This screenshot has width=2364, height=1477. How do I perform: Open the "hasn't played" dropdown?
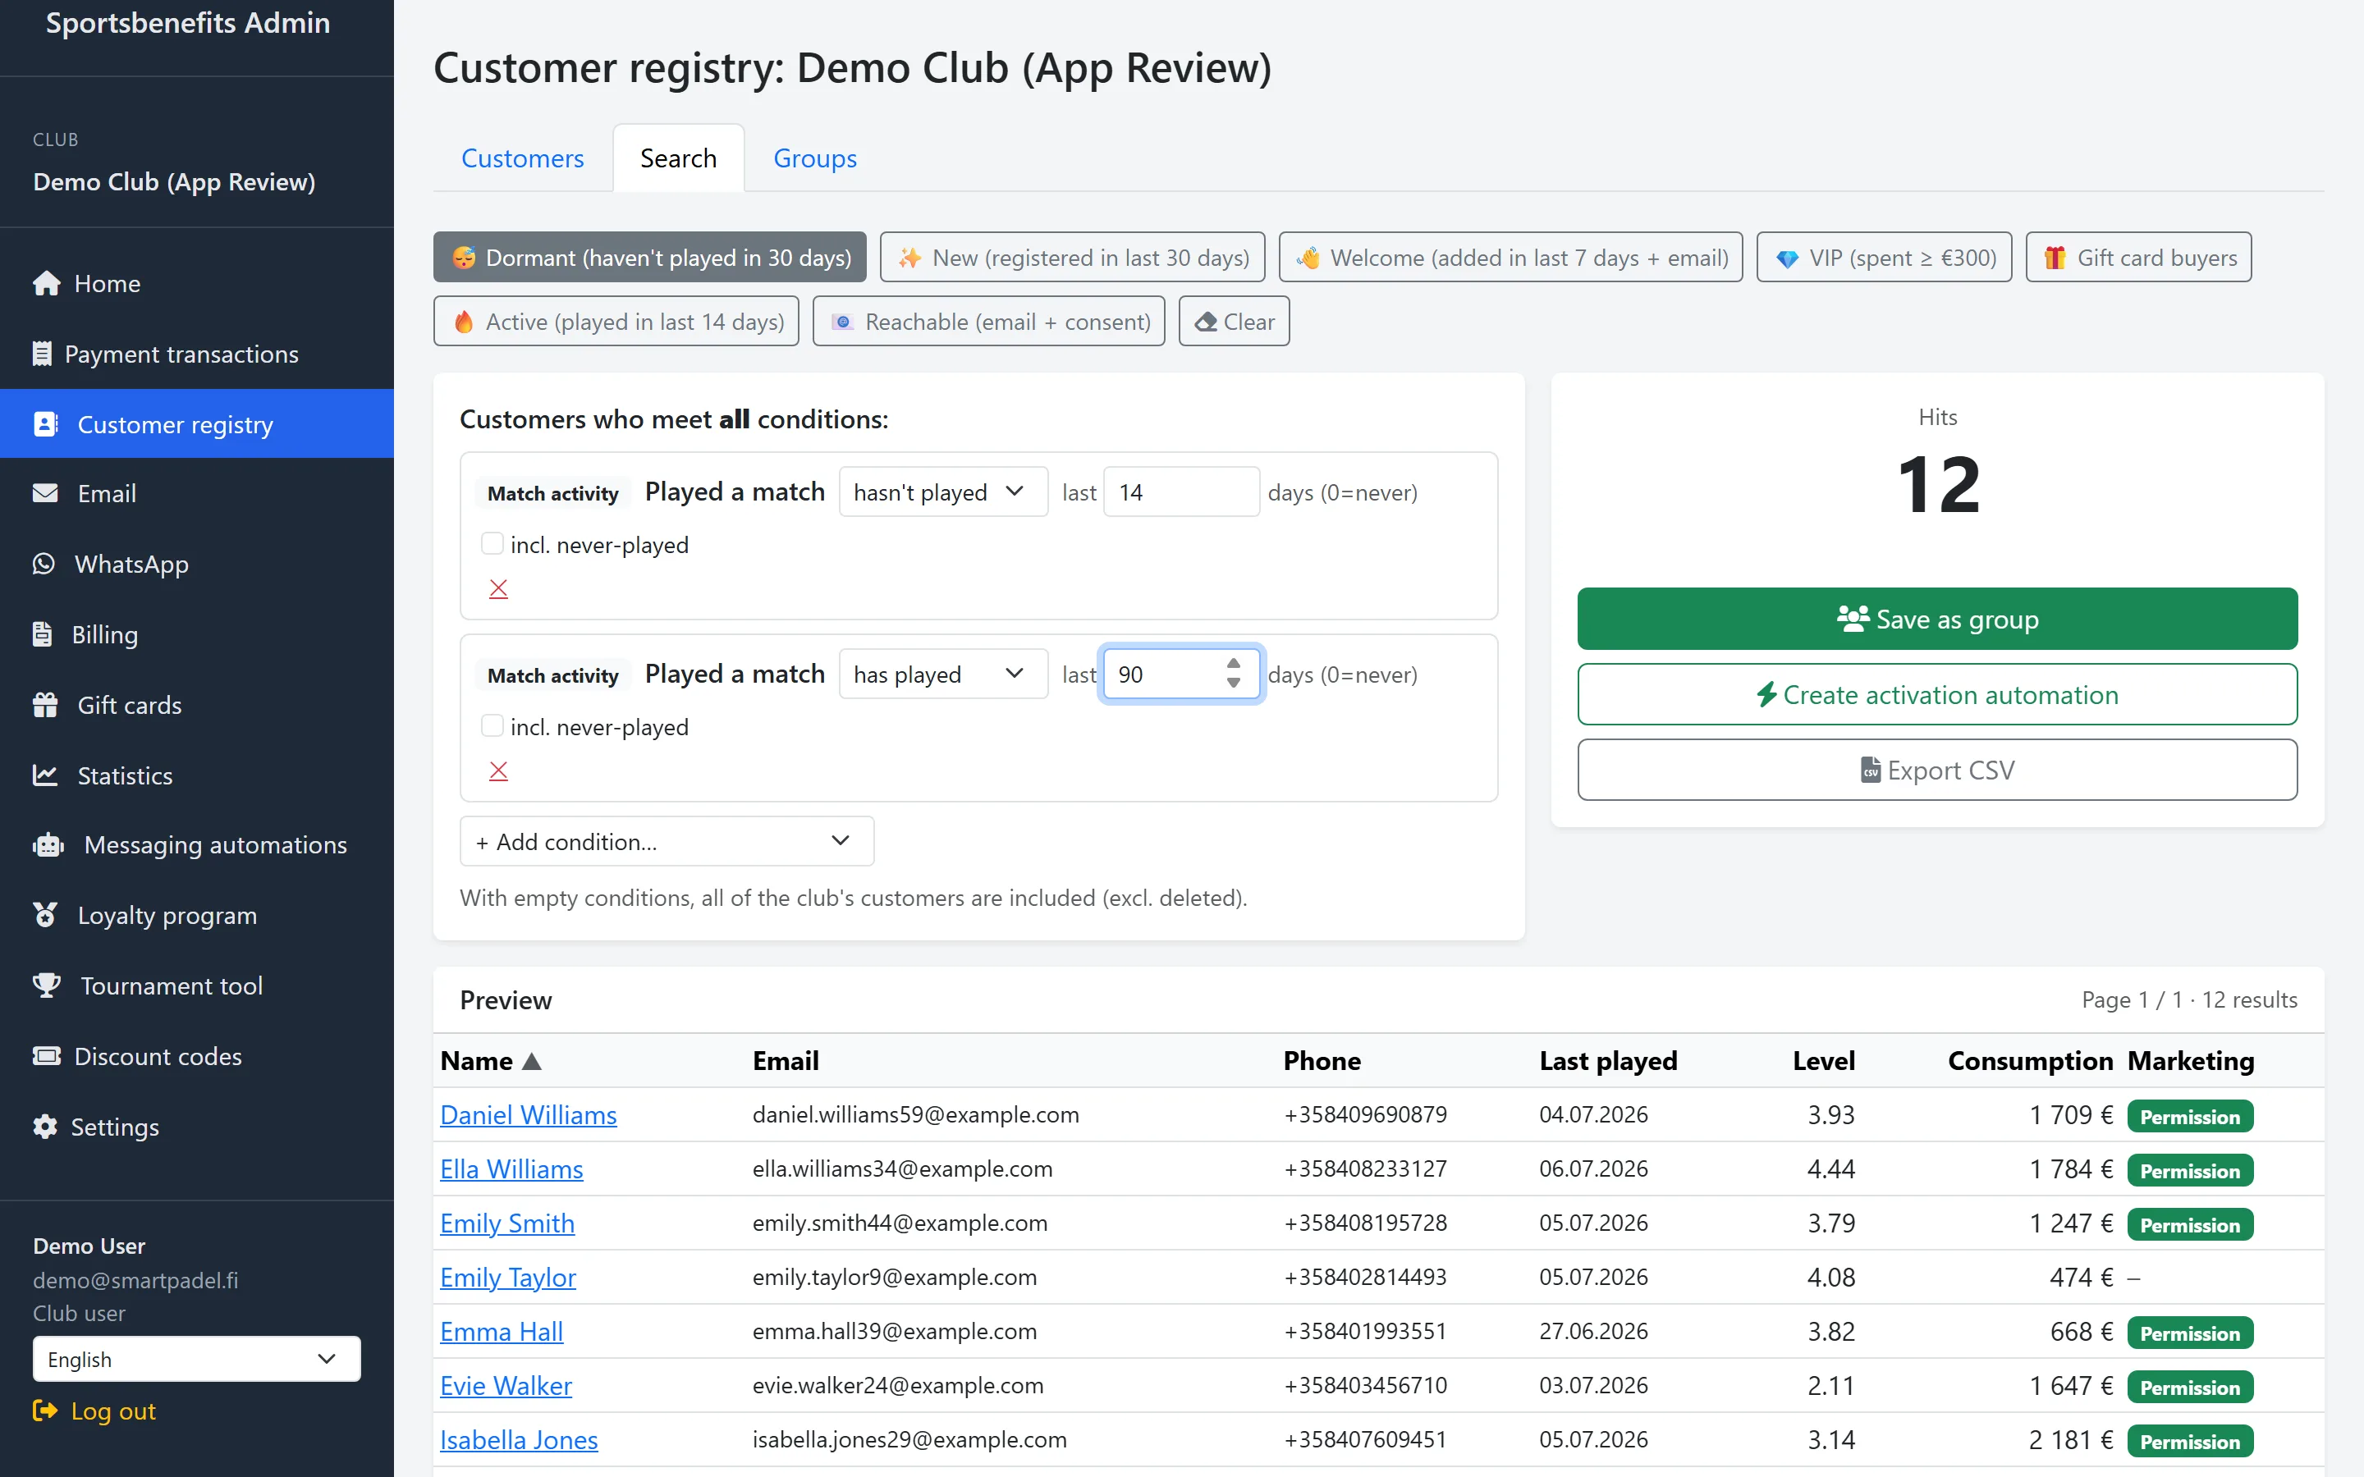(x=942, y=492)
